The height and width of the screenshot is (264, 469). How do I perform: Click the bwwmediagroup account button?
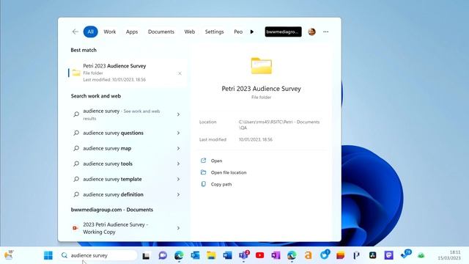coord(283,32)
